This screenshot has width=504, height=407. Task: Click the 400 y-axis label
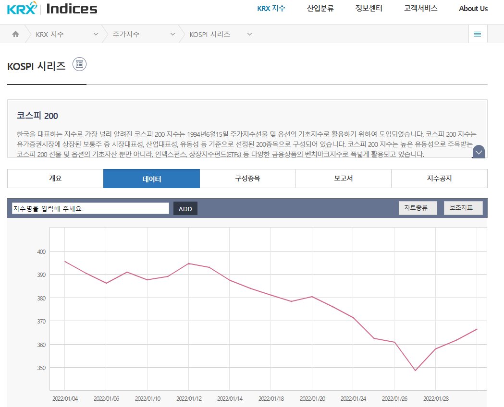click(41, 251)
